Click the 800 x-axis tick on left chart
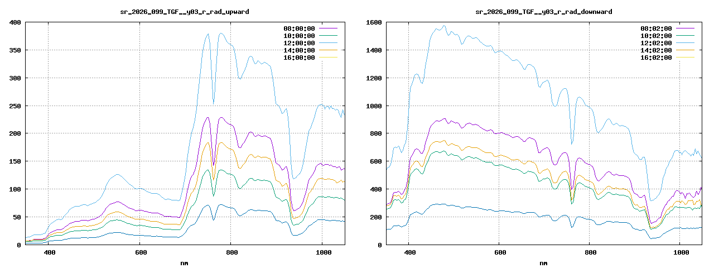Screen dimensions: 714x268 [230, 253]
